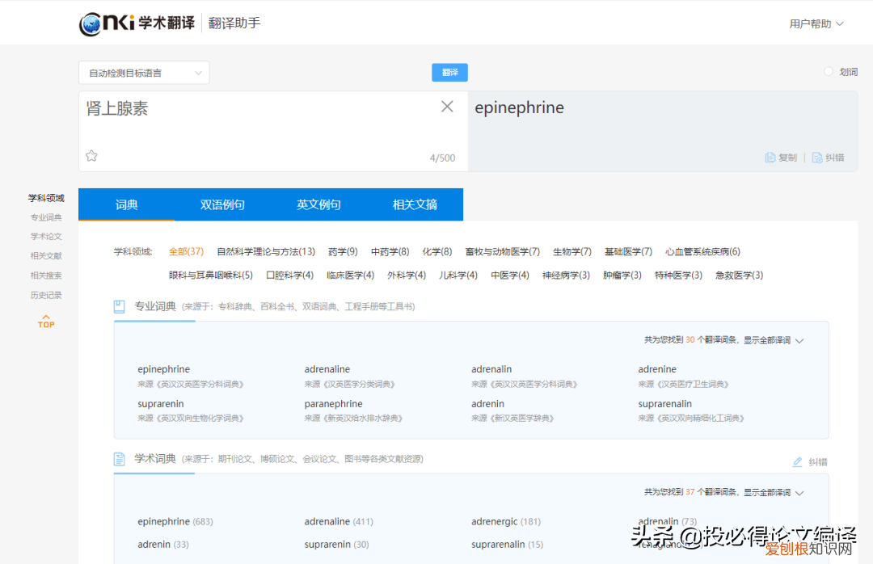Clear the input text using the X icon
This screenshot has width=873, height=564.
click(x=447, y=106)
